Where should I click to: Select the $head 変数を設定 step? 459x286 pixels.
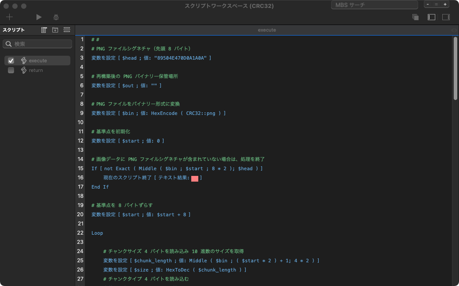[x=151, y=58]
